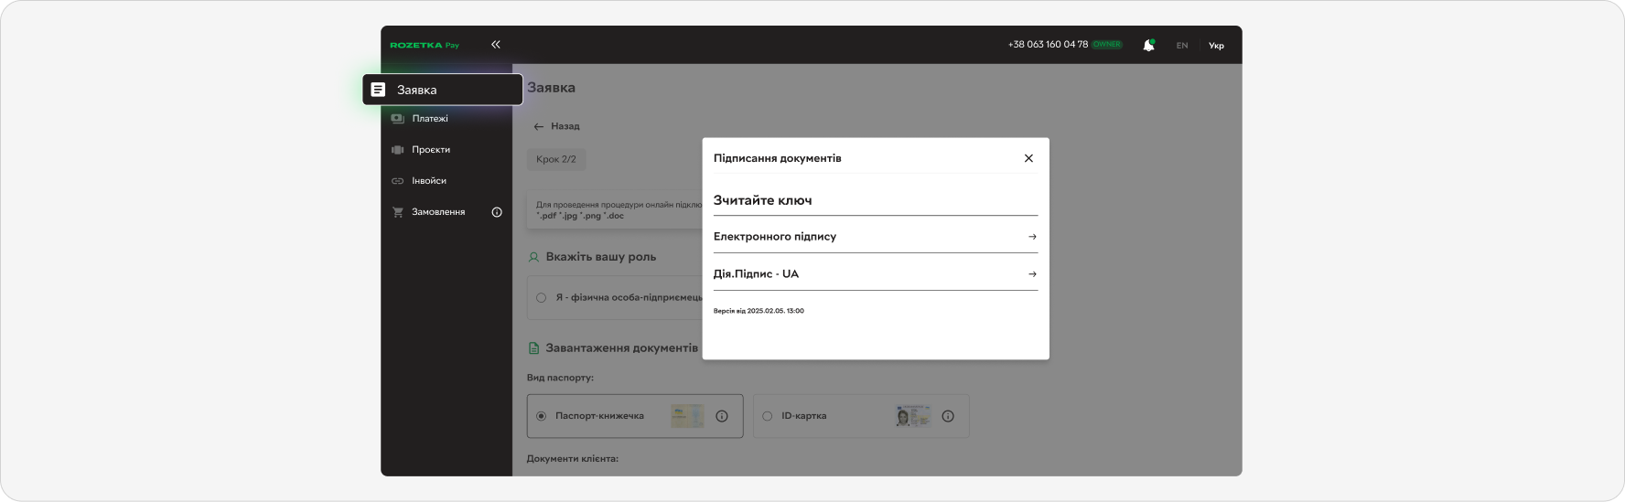Screen dimensions: 1625x502
Task: Switch language to Укр
Action: click(x=1216, y=46)
